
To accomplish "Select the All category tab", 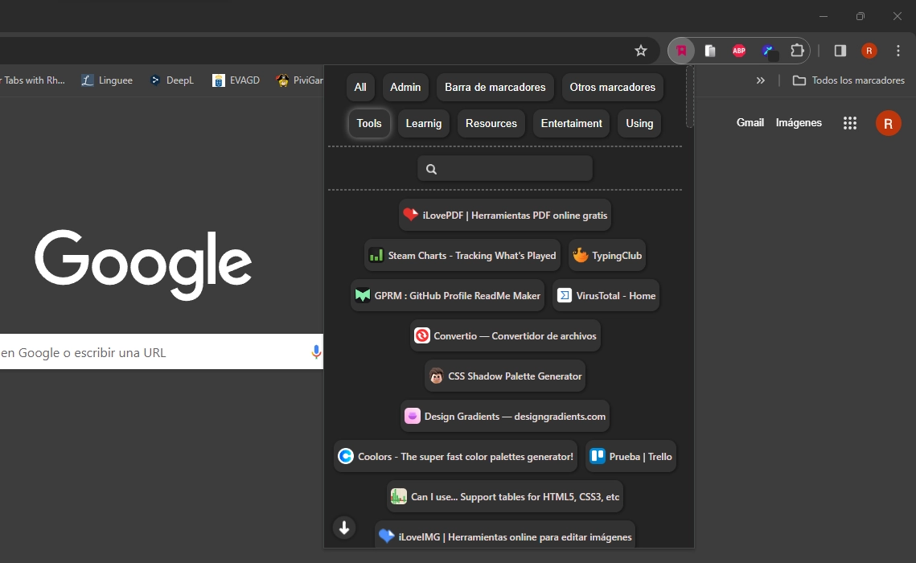I will (360, 87).
